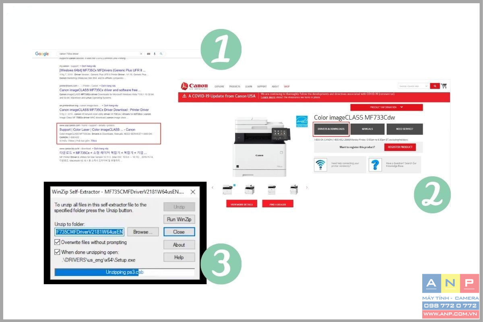Click the COVID-19 alert warning icon
Screen dimensions: 483x322
pos(184,96)
